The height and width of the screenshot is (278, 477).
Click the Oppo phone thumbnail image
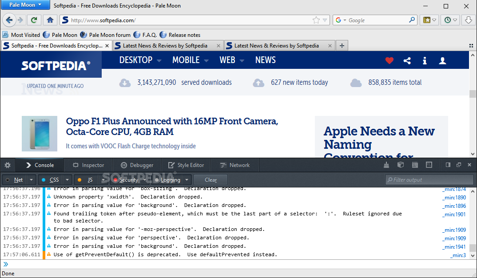[40, 134]
